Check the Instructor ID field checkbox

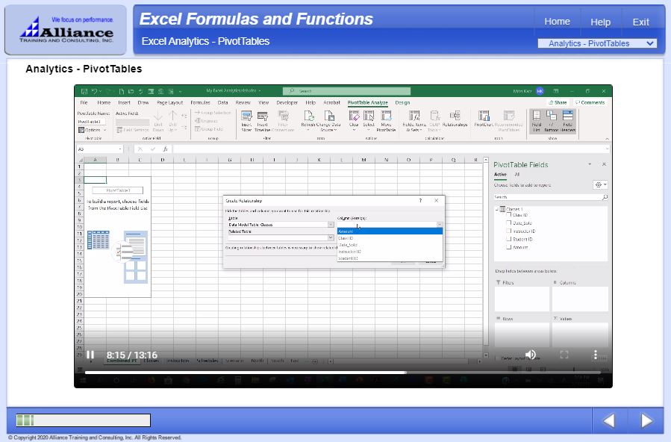pos(509,231)
